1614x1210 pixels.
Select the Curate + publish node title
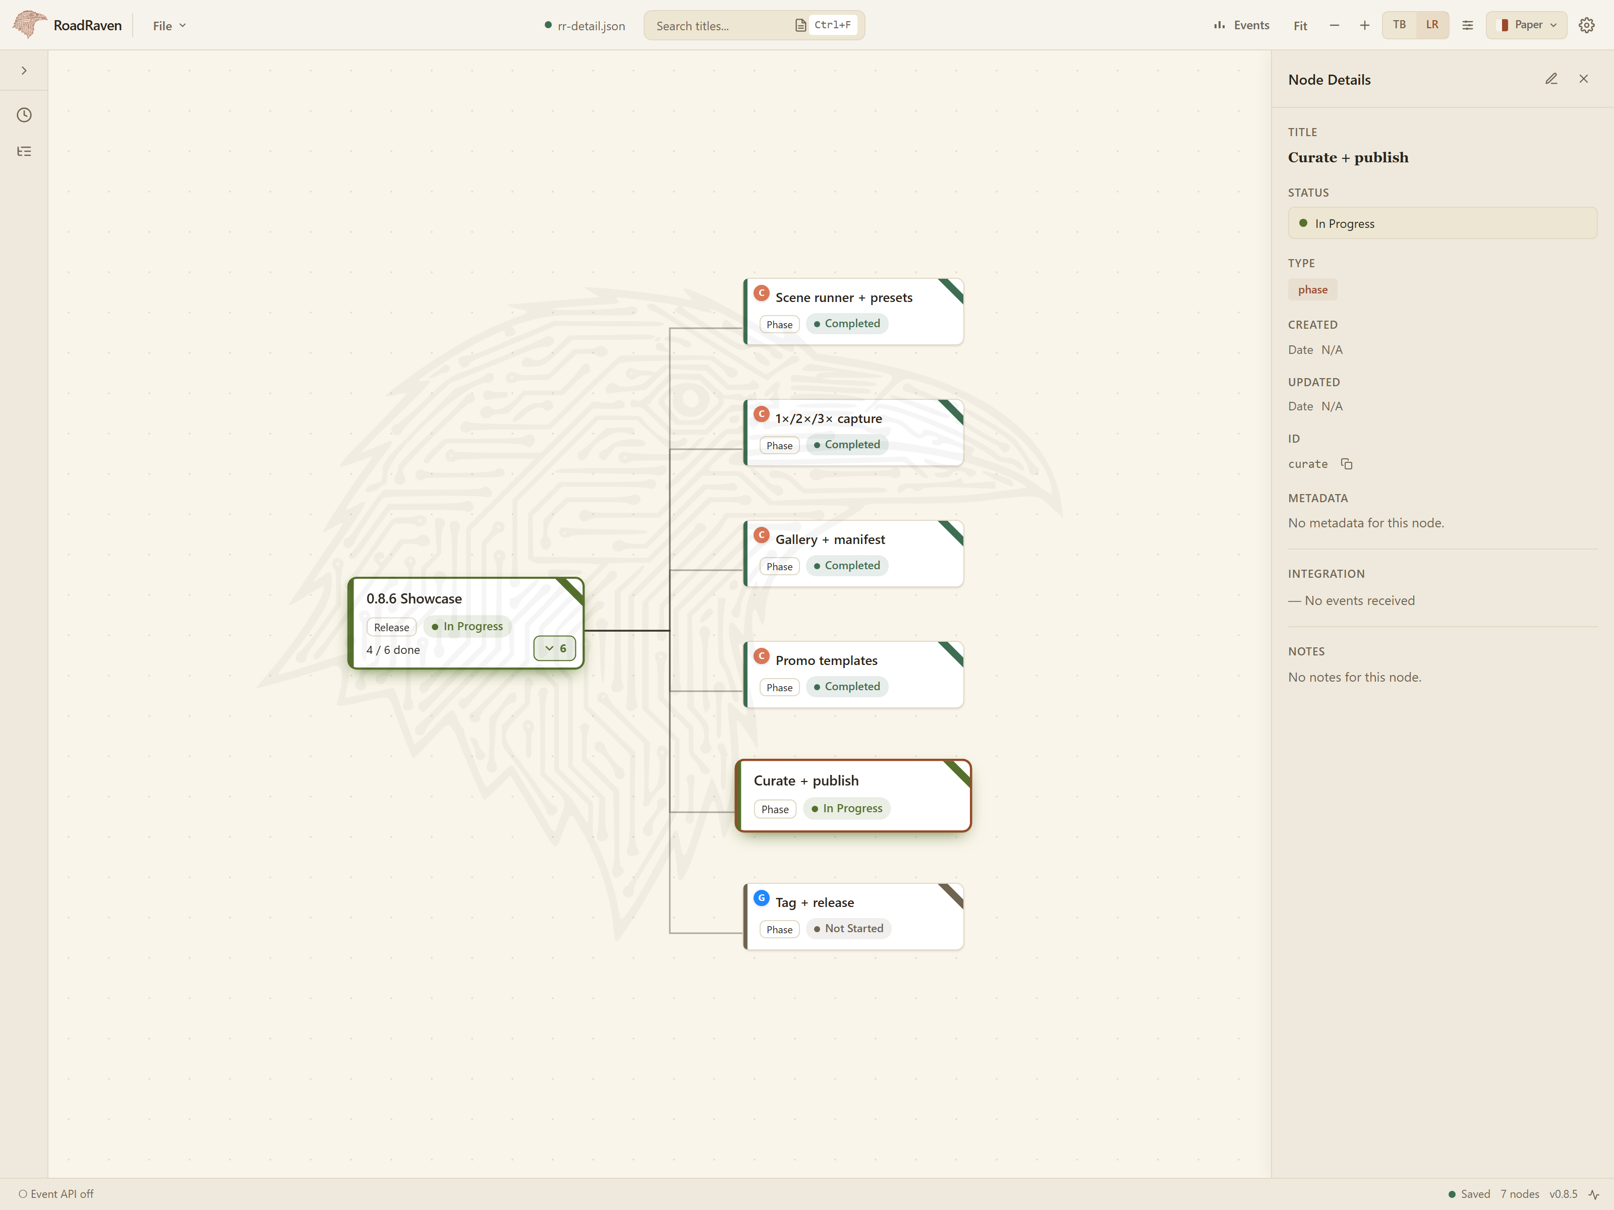805,780
